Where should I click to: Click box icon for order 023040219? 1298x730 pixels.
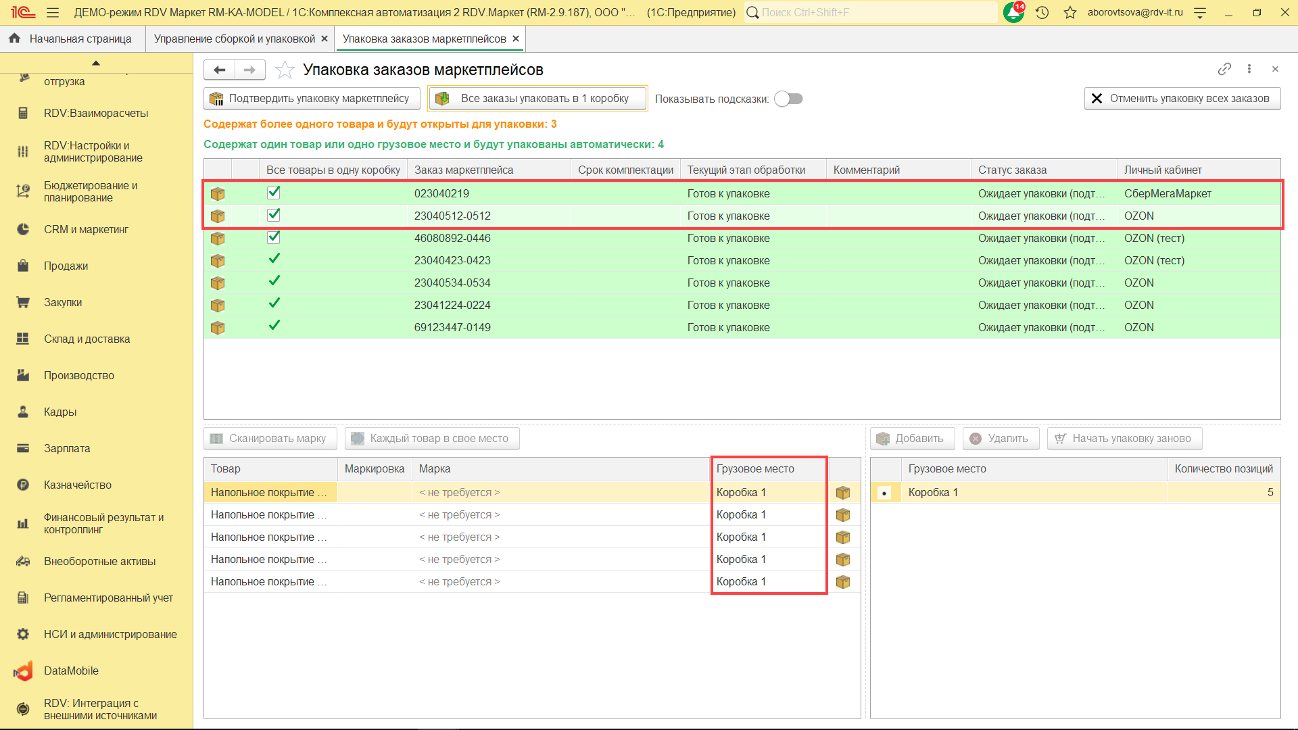pyautogui.click(x=218, y=194)
